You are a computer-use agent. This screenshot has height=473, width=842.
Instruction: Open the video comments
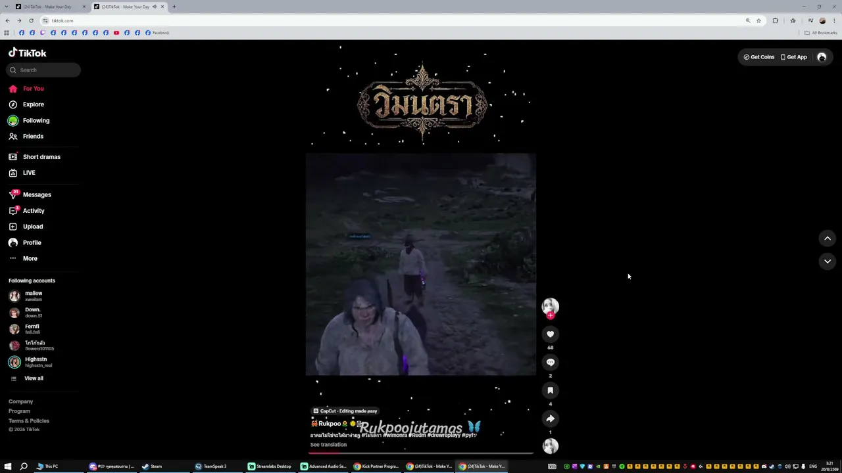pos(551,363)
